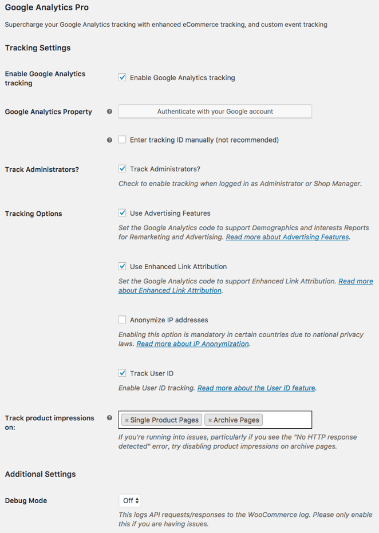The image size is (379, 533).
Task: Click the help icon beside Google Analytics Property
Action: [x=109, y=112]
